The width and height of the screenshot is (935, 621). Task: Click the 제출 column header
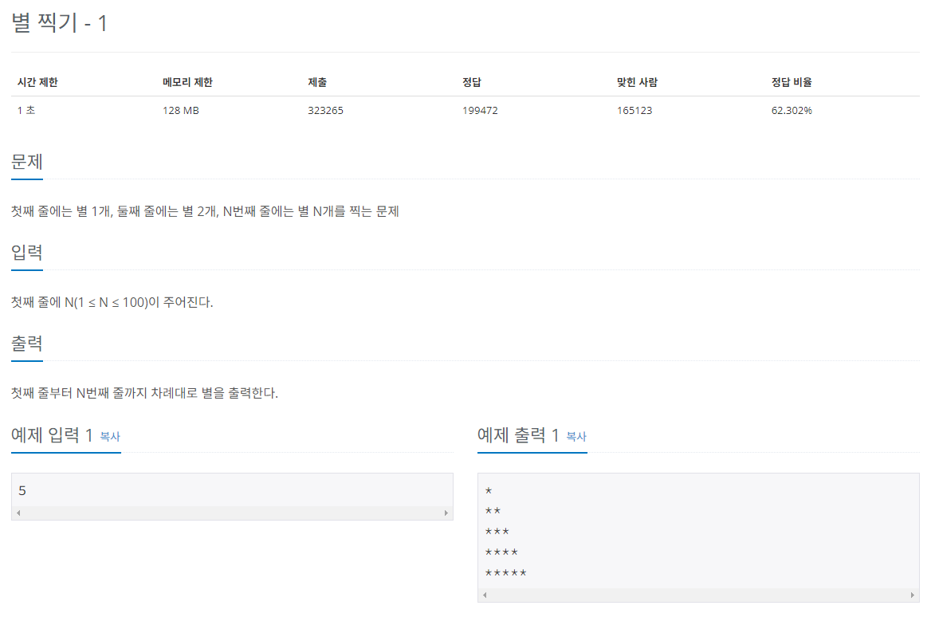click(317, 82)
